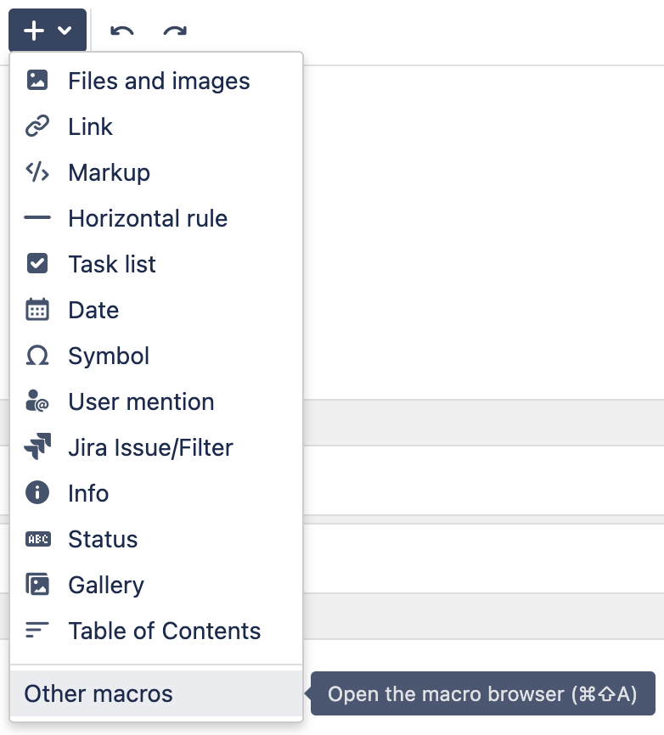664x735 pixels.
Task: Click the Task list checkbox icon
Action: click(37, 263)
